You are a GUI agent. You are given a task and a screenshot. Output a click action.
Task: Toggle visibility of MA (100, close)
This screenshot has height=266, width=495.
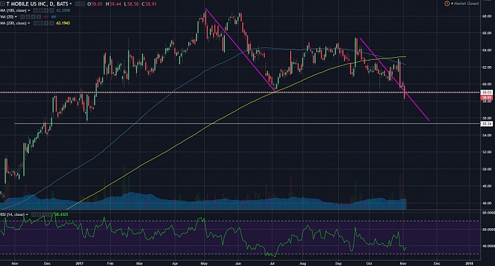coord(35,10)
